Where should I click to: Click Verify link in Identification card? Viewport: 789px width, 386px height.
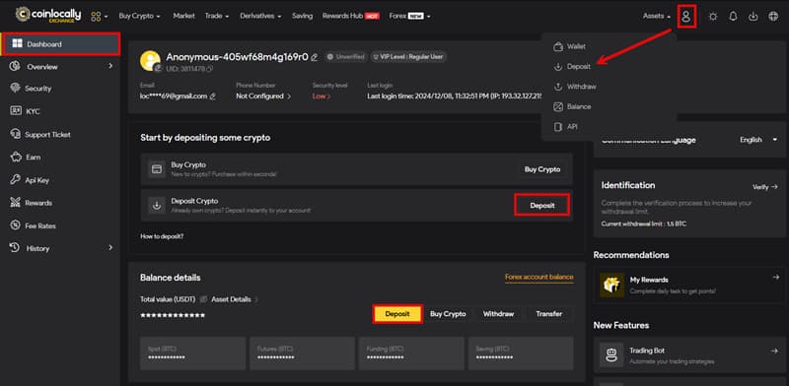(765, 187)
